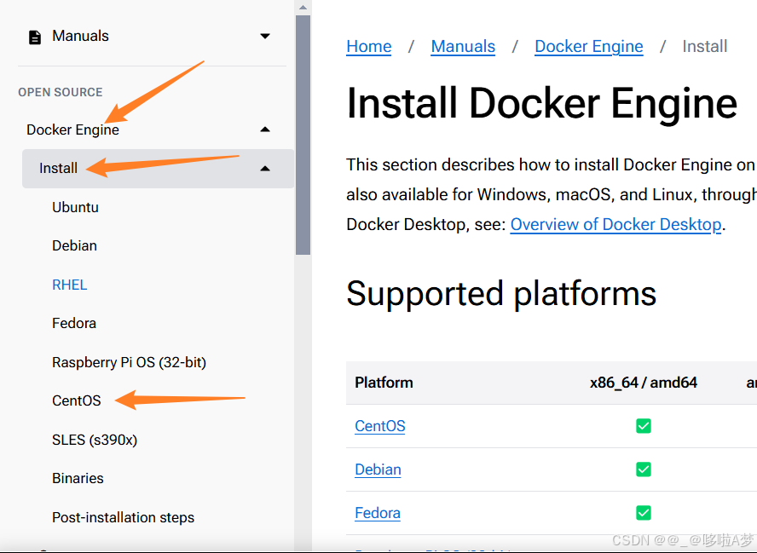Screen dimensions: 757x553
Task: Collapse the Install section
Action: pyautogui.click(x=265, y=168)
